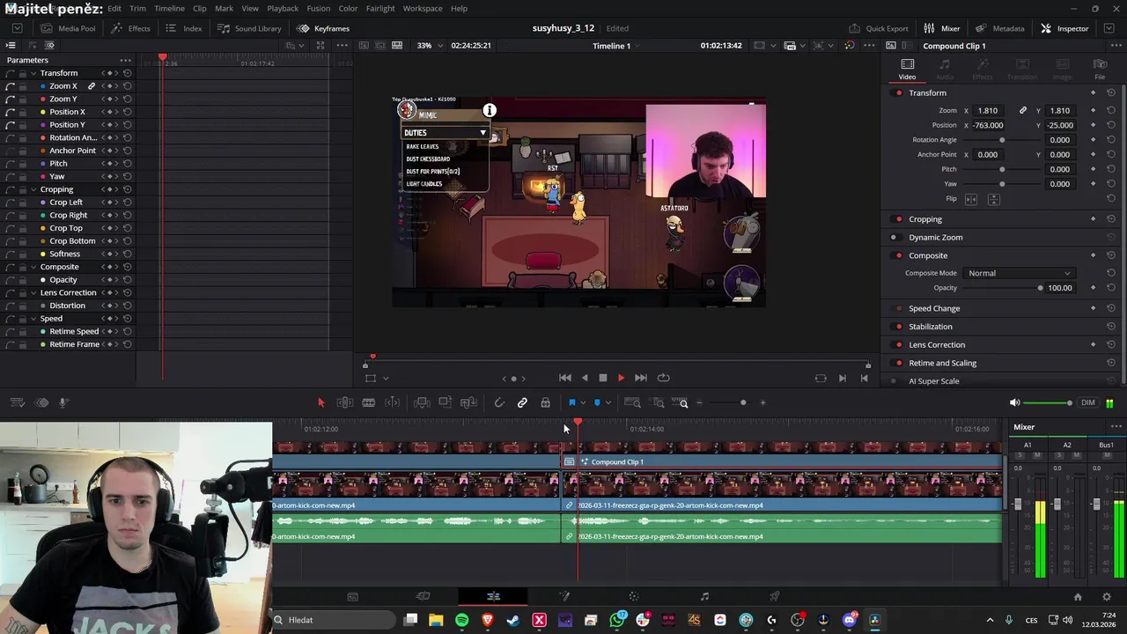The image size is (1127, 634).
Task: Show the Index panel
Action: pos(184,28)
